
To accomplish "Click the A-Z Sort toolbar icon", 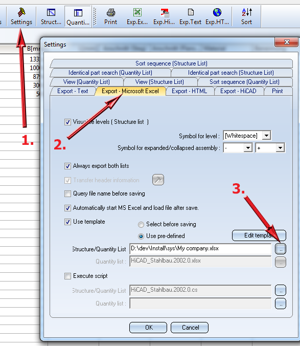I will tap(246, 16).
